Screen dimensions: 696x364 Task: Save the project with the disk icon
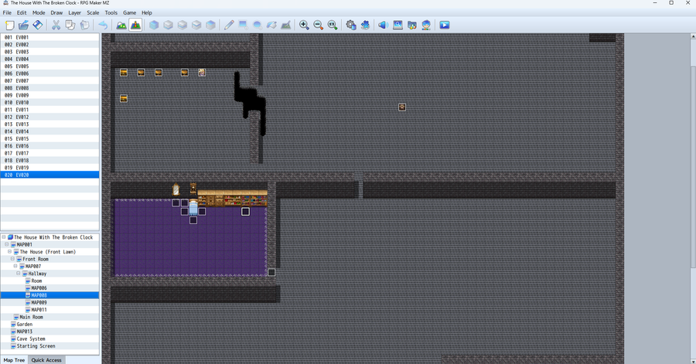coord(38,26)
